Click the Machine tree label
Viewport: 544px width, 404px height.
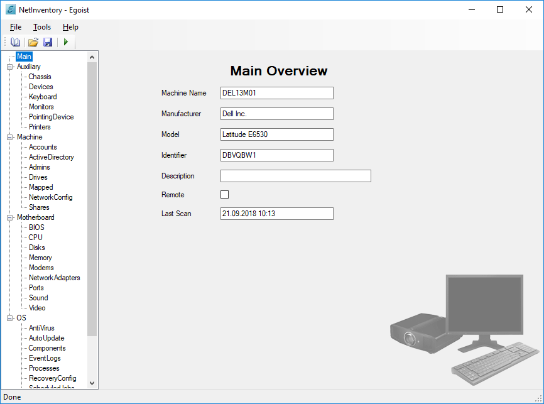coord(30,137)
